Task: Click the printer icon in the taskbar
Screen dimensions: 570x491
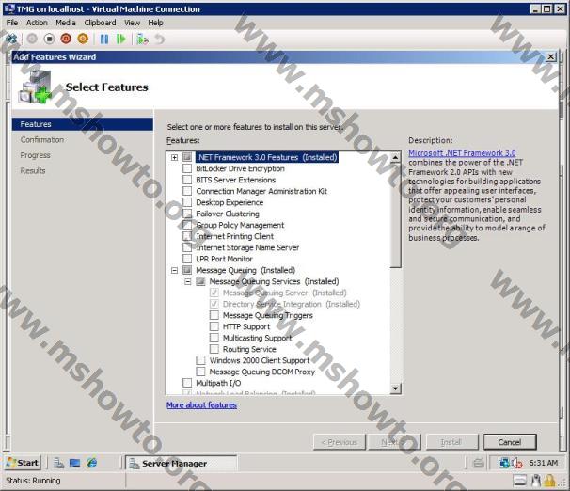Action: click(479, 463)
